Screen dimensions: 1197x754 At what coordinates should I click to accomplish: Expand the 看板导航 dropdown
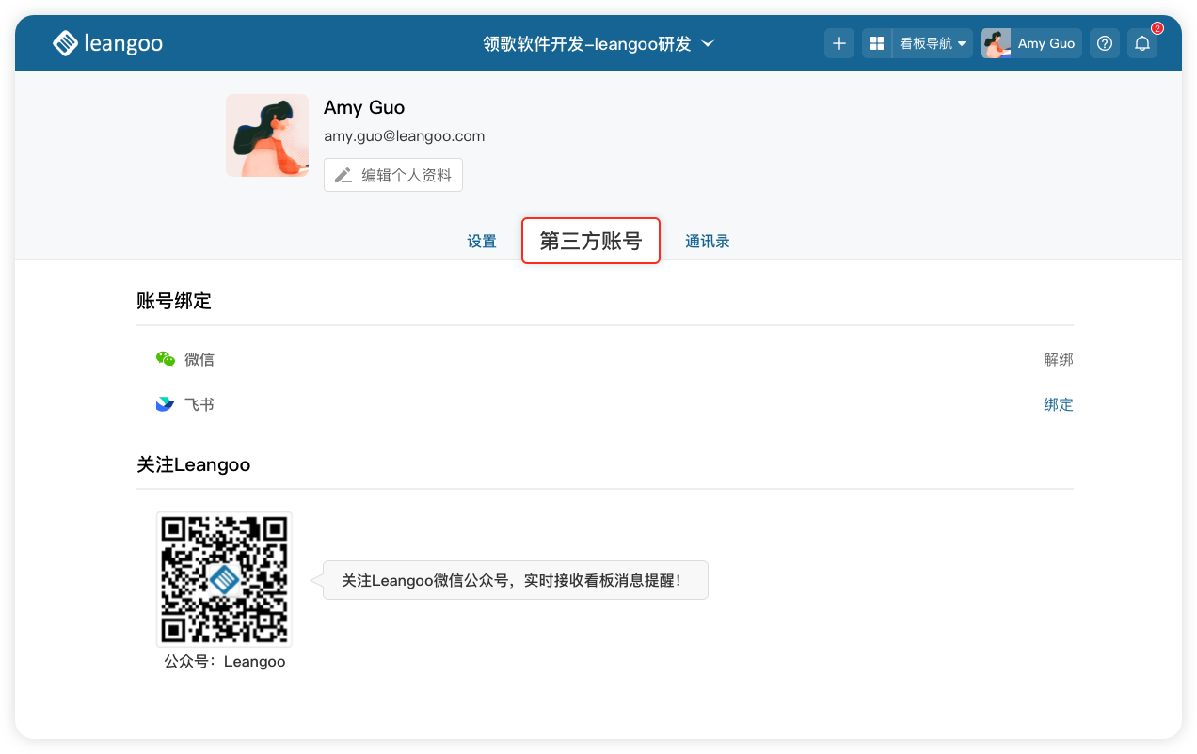pos(932,43)
